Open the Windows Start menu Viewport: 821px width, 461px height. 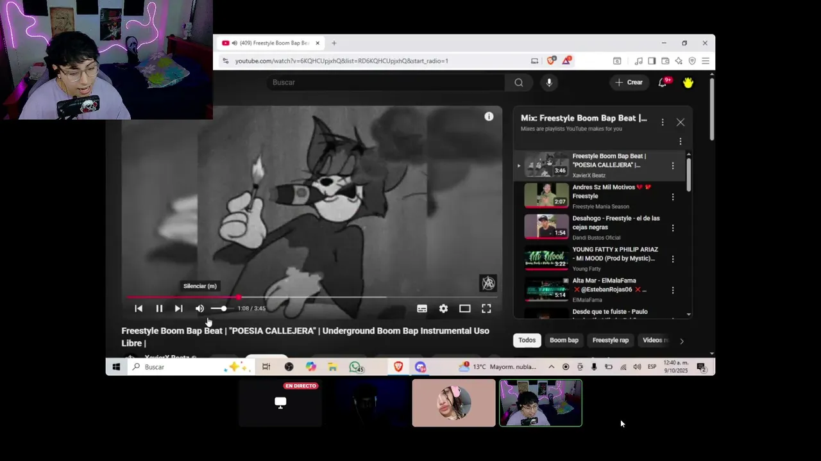pyautogui.click(x=116, y=367)
